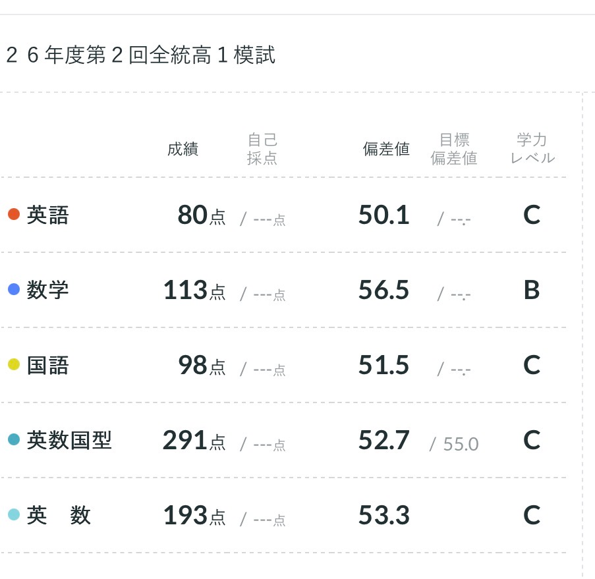
Task: Click the 目標偏差値 column header
Action: (454, 149)
